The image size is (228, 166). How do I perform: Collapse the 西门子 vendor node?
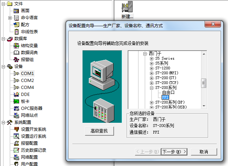point(145,54)
